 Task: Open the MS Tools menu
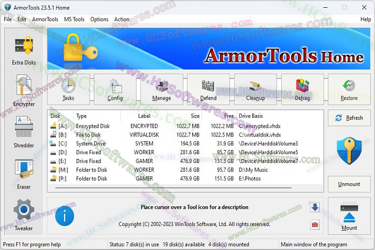pos(74,19)
